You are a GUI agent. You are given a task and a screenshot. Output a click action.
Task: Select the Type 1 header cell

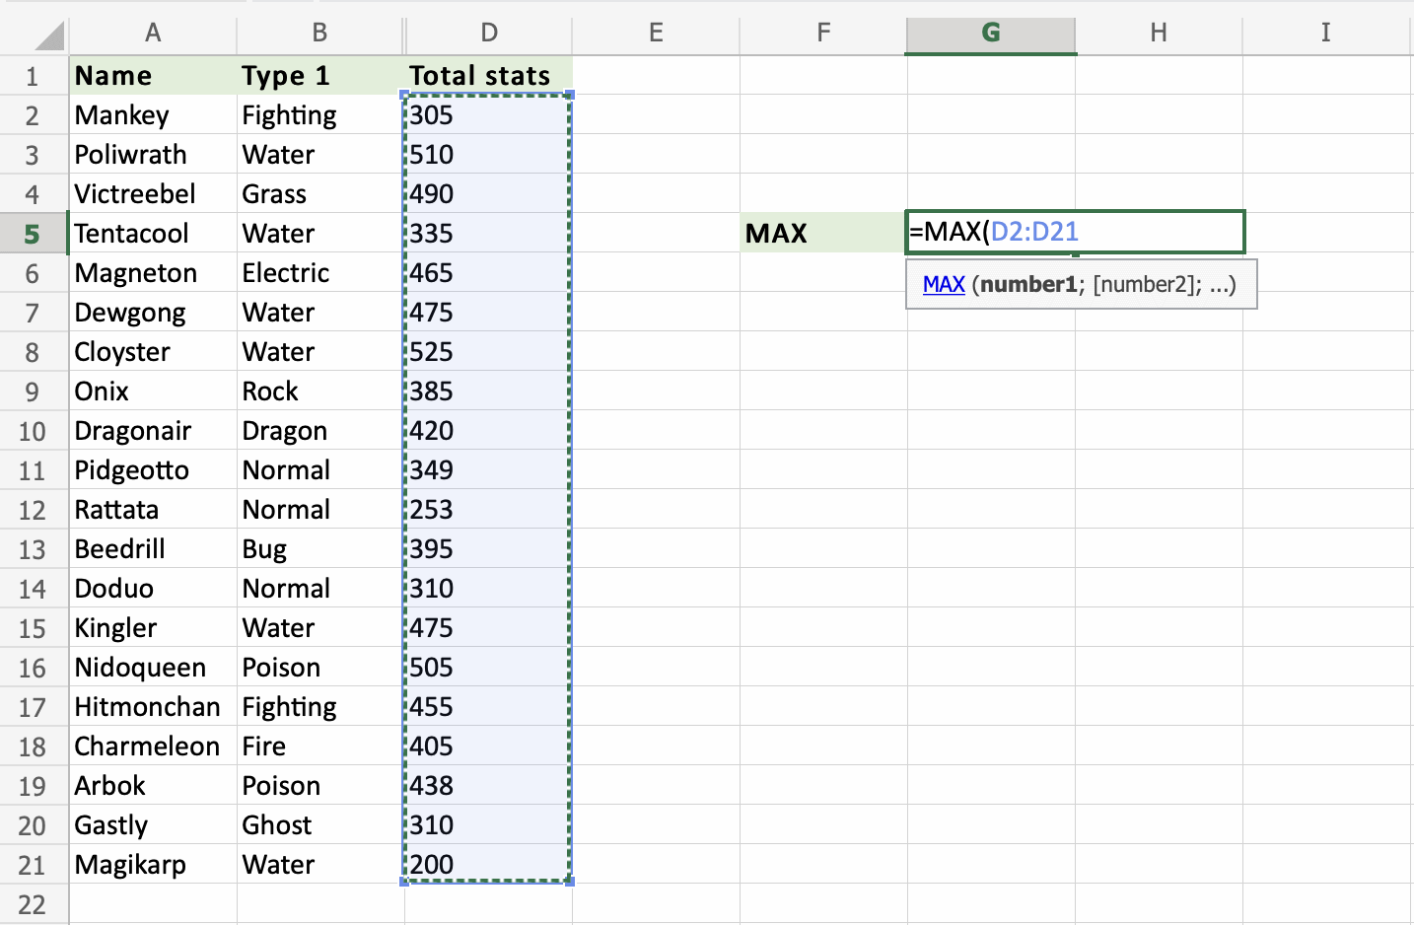point(319,76)
